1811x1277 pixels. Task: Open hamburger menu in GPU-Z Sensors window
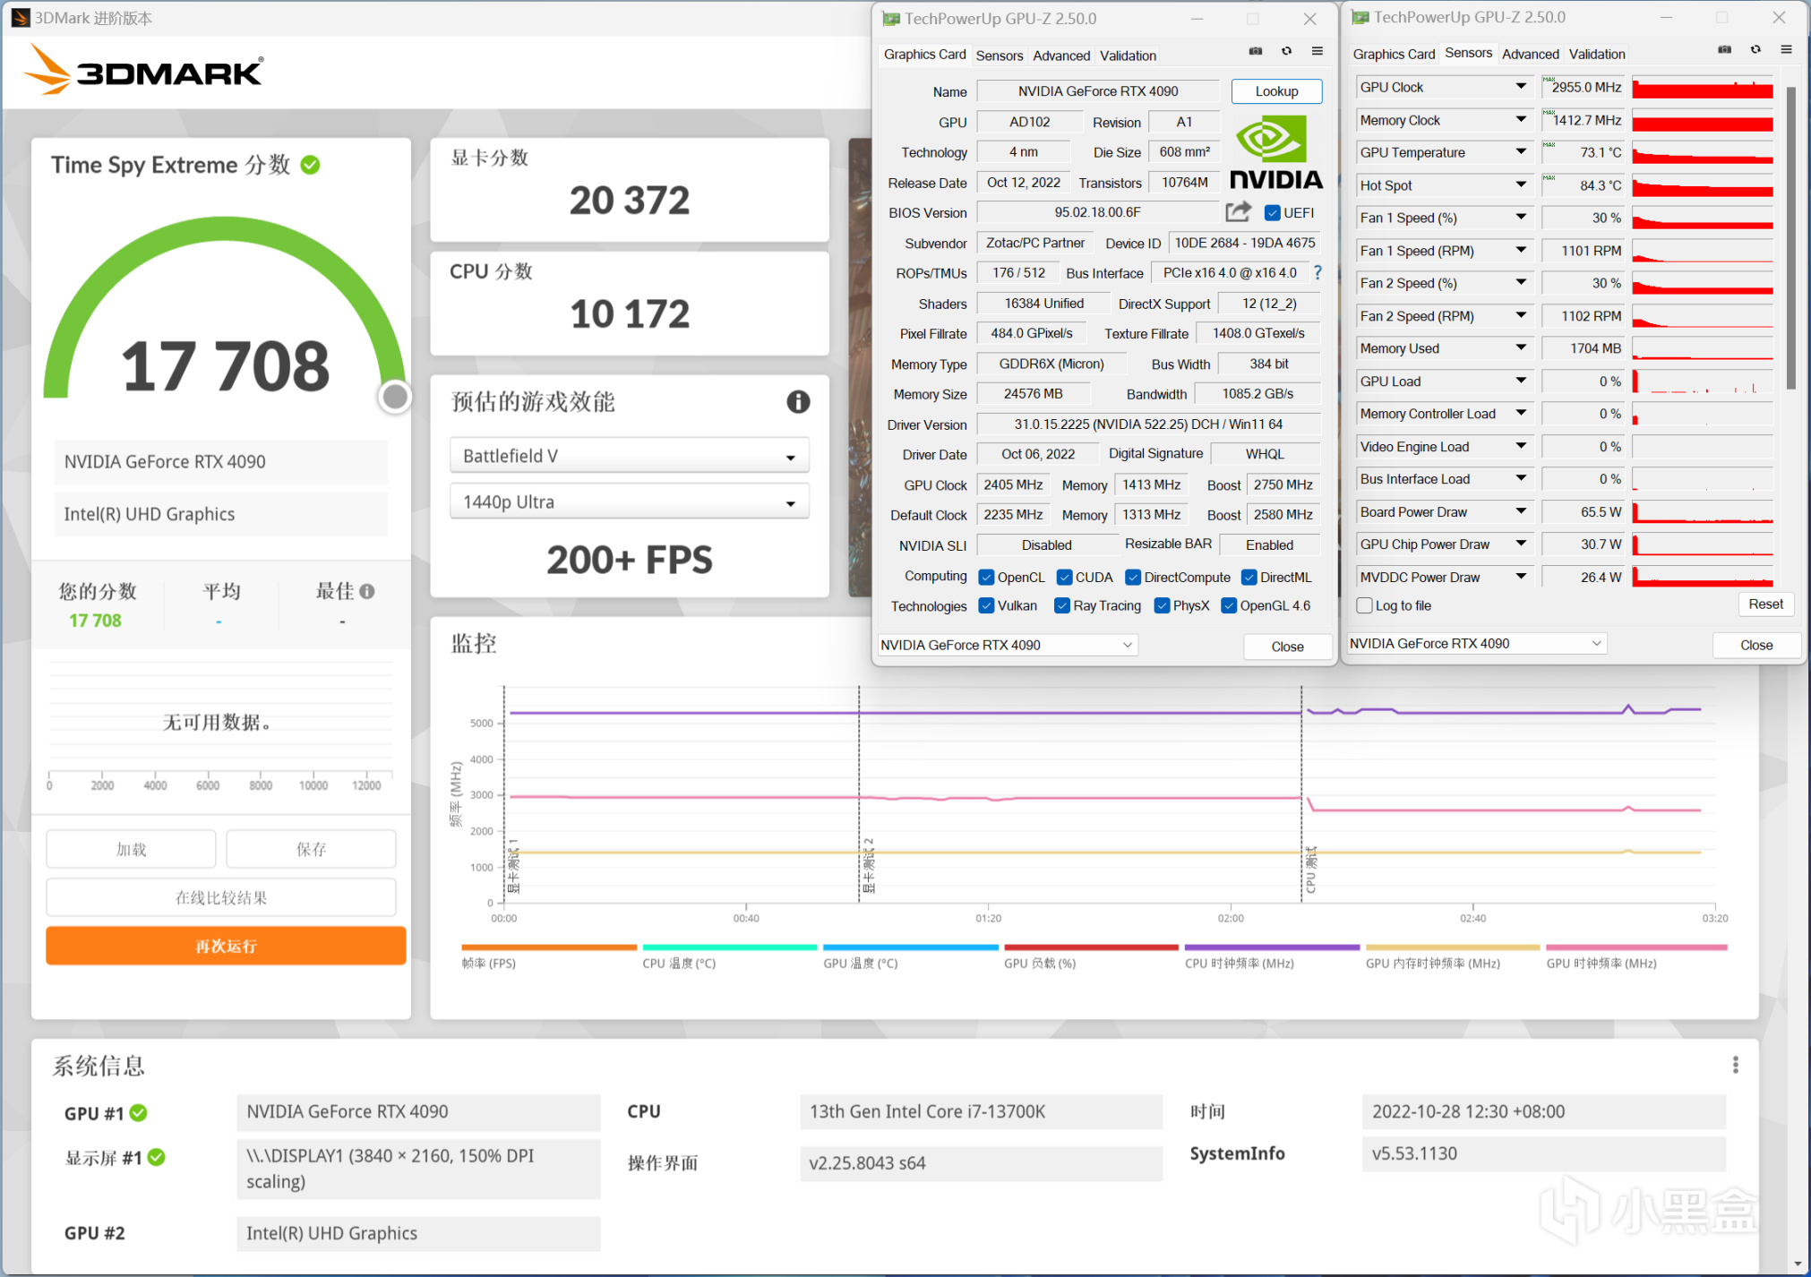(1786, 49)
